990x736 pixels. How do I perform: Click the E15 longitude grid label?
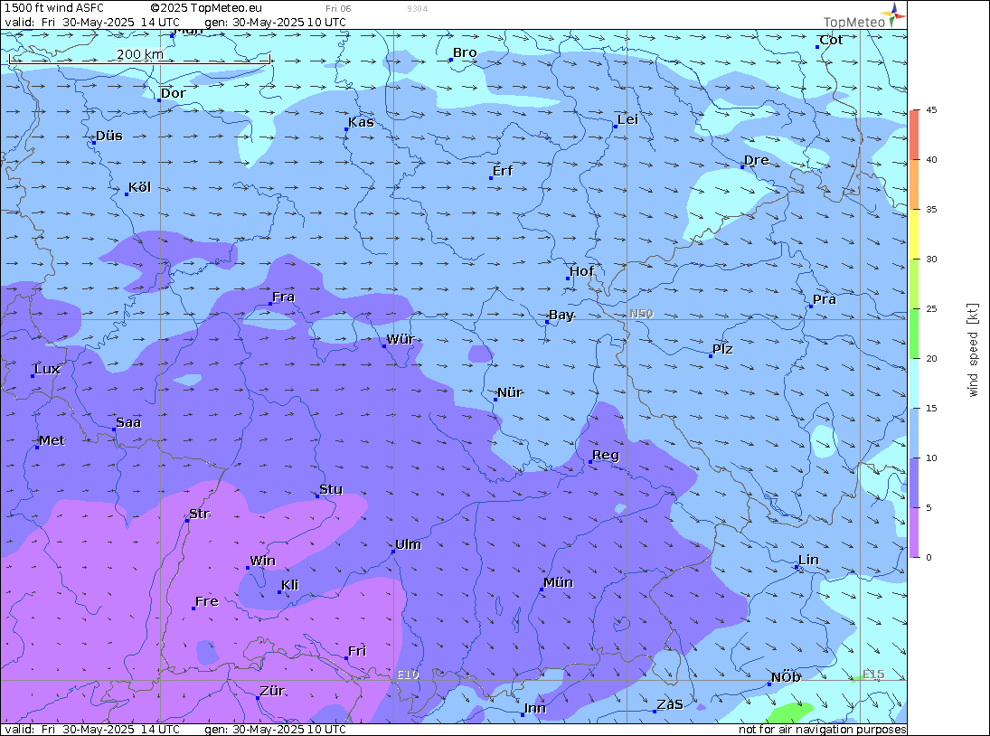click(874, 675)
